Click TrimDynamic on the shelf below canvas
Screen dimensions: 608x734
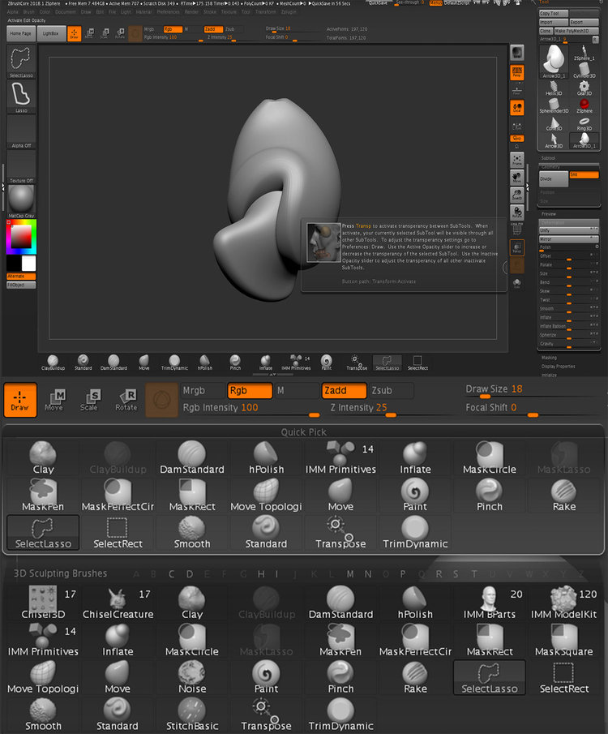click(x=174, y=363)
